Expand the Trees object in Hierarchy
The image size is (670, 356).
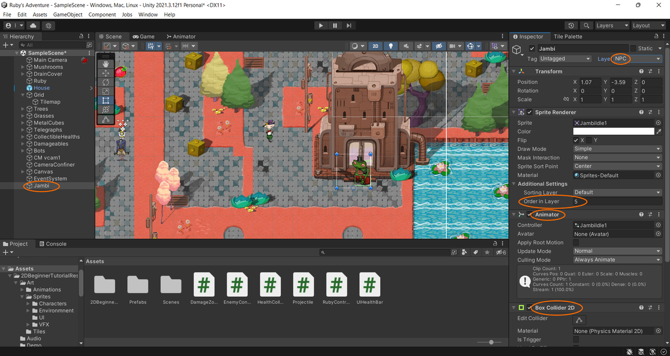[23, 109]
